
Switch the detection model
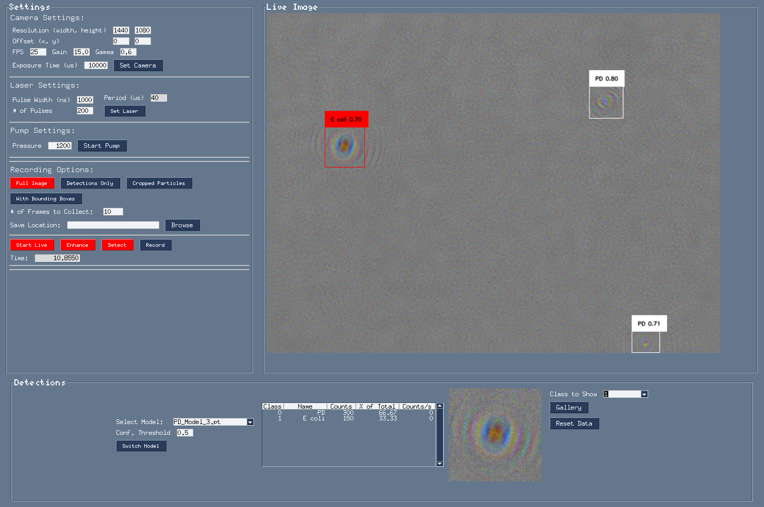pyautogui.click(x=141, y=446)
